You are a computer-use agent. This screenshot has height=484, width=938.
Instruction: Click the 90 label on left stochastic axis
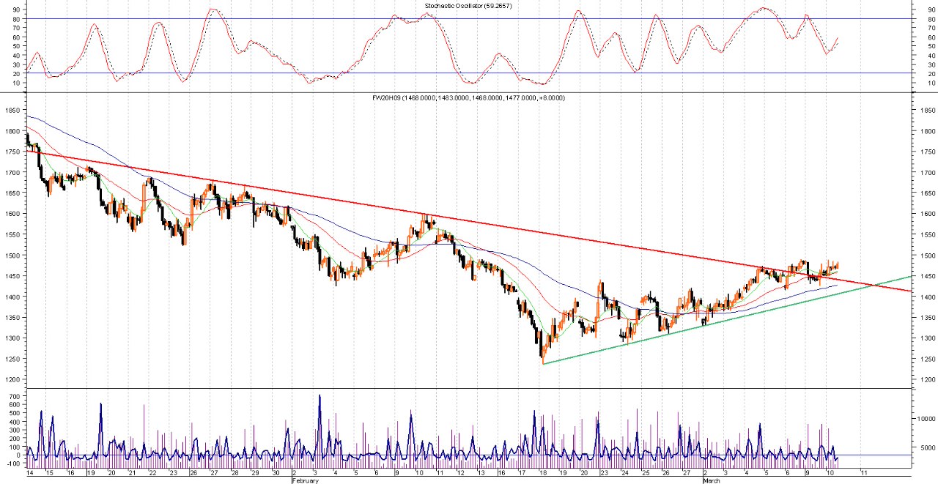point(16,10)
